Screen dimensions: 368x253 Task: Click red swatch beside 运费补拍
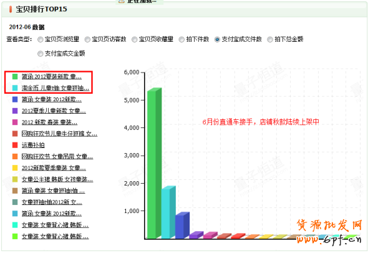[x=15, y=145]
